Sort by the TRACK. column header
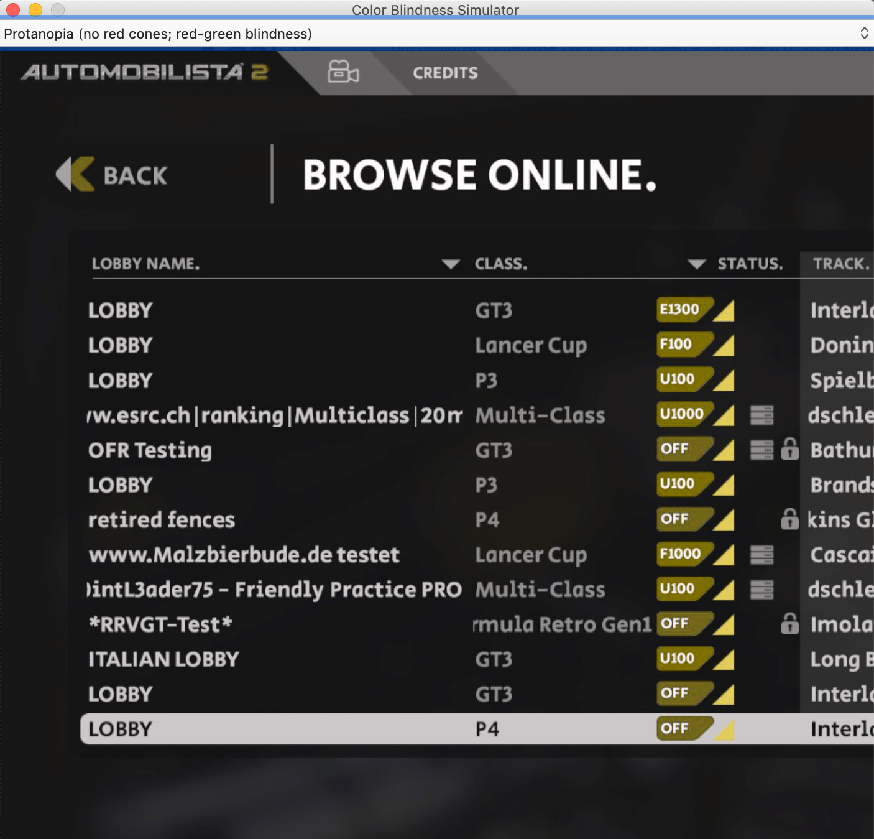This screenshot has height=839, width=874. (x=841, y=264)
